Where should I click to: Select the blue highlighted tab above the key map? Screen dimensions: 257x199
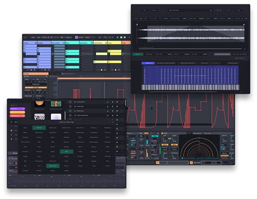click(148, 63)
